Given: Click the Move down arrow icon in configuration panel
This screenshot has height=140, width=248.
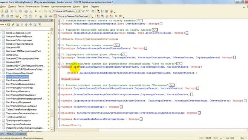Looking at the screenshot, I should click(x=31, y=24).
